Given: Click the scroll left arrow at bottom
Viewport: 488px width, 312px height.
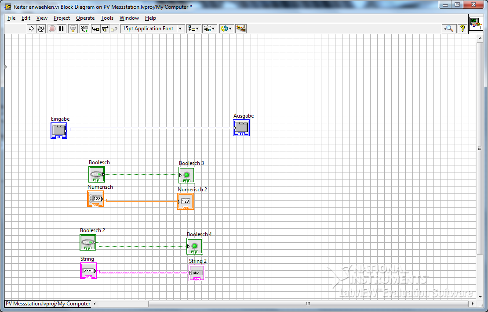Looking at the screenshot, I should [x=95, y=304].
